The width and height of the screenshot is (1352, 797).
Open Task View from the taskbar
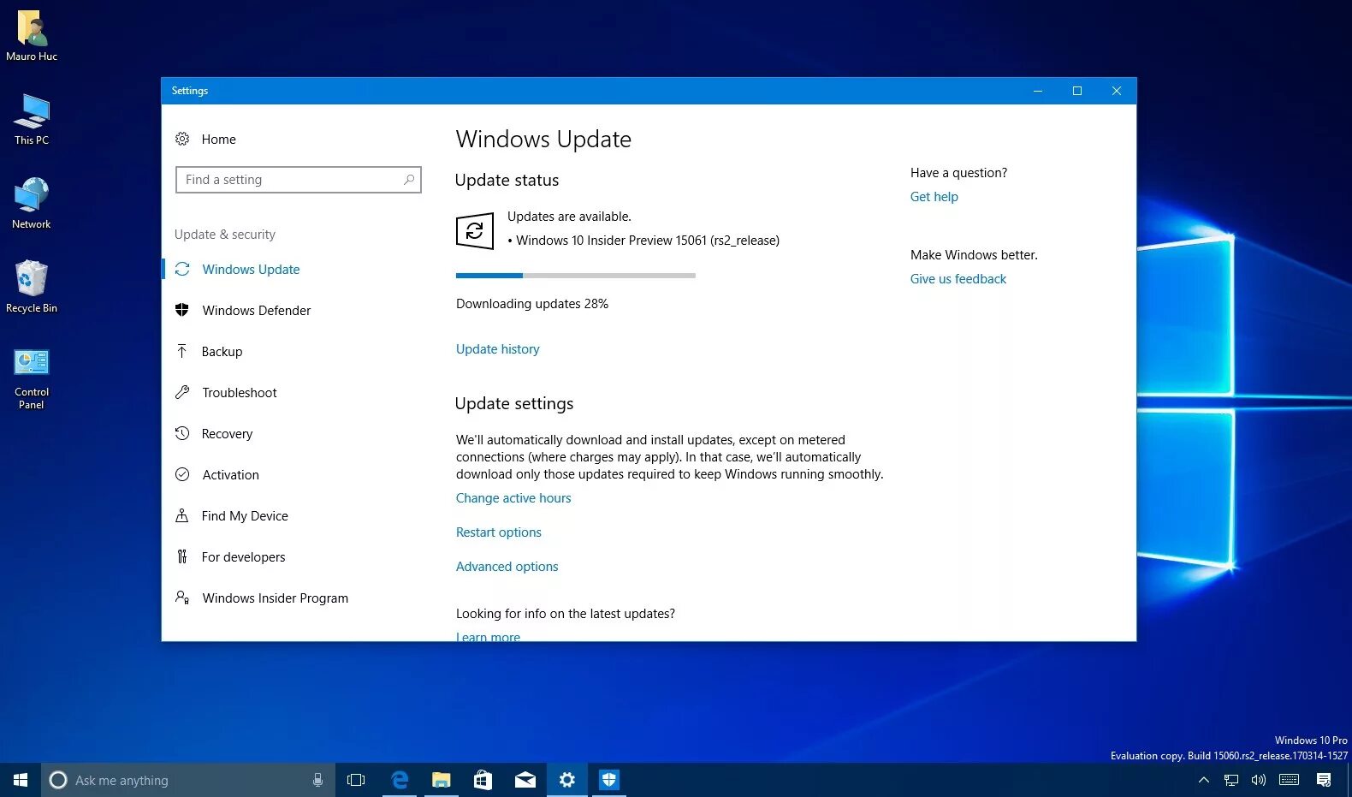point(356,780)
